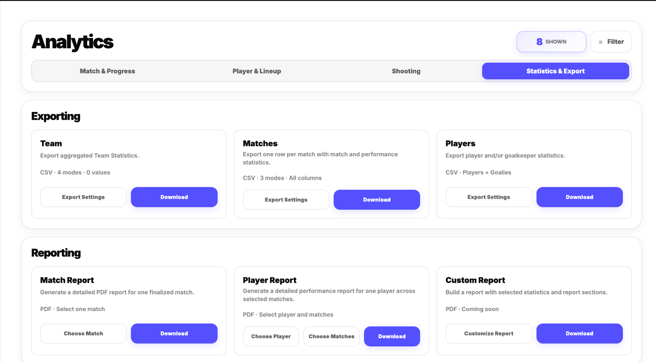Click the Player Report card title

click(269, 280)
